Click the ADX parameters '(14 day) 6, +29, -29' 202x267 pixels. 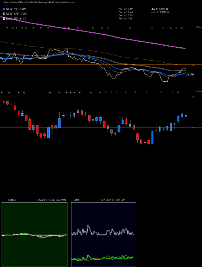(x=113, y=200)
